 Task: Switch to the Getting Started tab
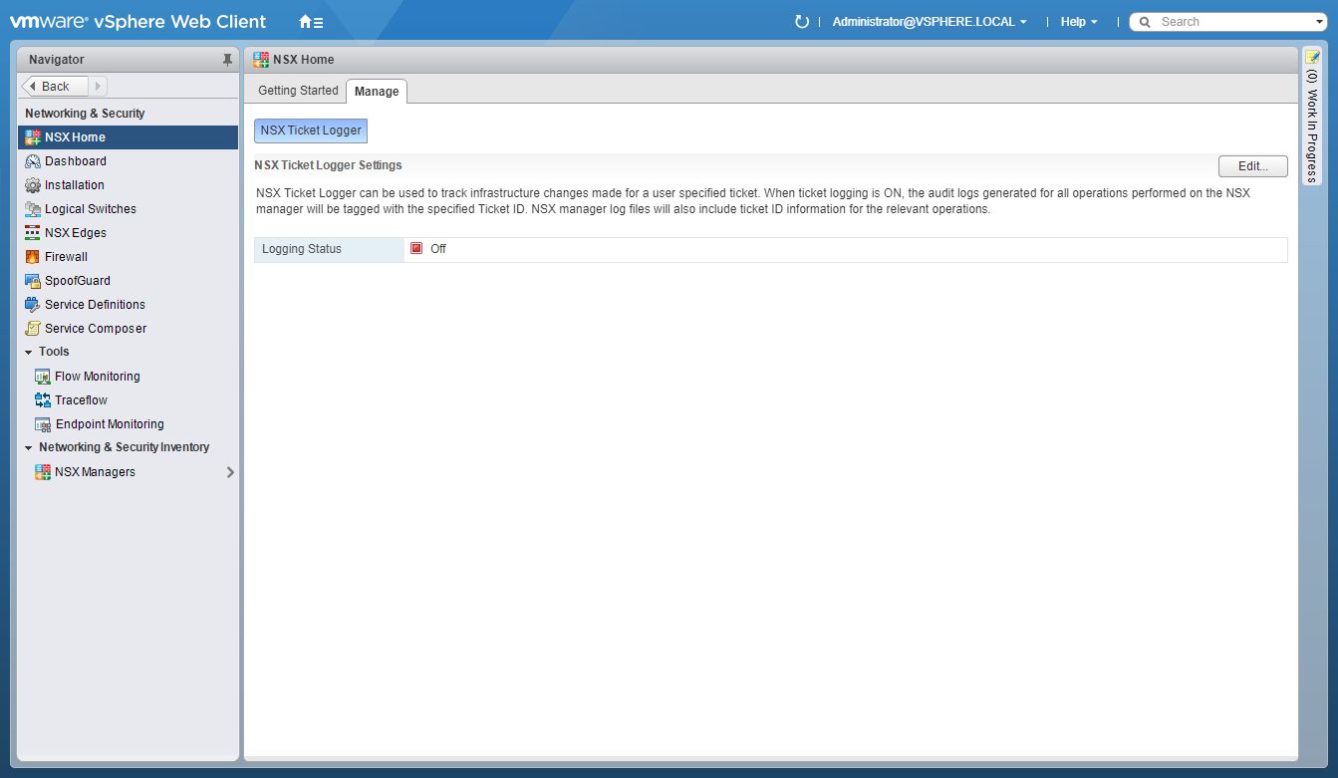tap(298, 91)
